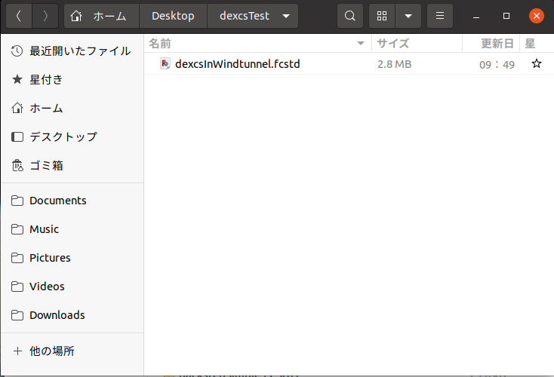Image resolution: width=554 pixels, height=377 pixels.
Task: Open view options dropdown arrow
Action: pyautogui.click(x=408, y=16)
